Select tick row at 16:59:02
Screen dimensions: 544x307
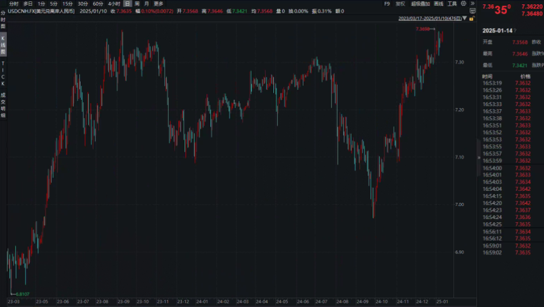(511, 253)
